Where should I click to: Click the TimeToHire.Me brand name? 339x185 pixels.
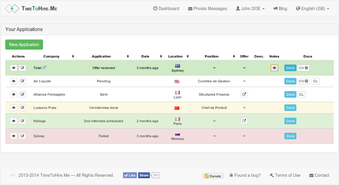[x=39, y=9]
